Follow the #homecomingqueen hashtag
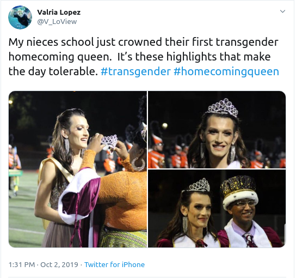This screenshot has height=278, width=296. pyautogui.click(x=226, y=71)
